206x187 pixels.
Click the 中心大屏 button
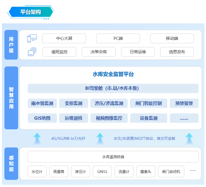pyautogui.click(x=64, y=38)
